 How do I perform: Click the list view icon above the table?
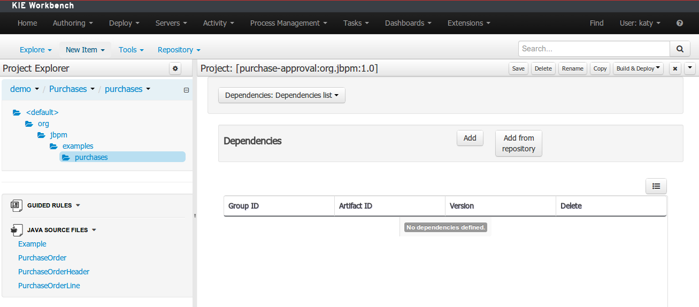coord(656,186)
